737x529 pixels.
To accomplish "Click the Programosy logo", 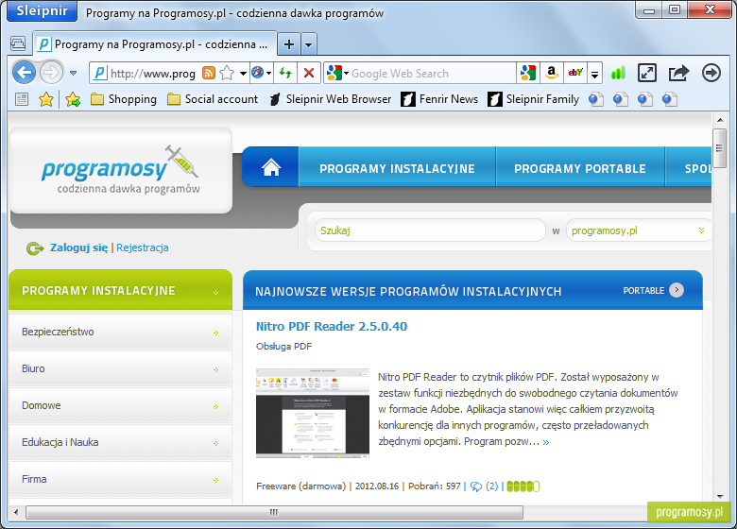I will 120,170.
